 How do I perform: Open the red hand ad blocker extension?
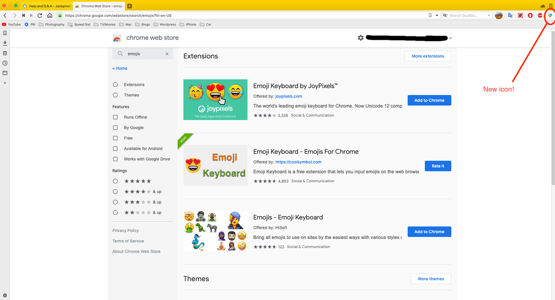coord(530,15)
